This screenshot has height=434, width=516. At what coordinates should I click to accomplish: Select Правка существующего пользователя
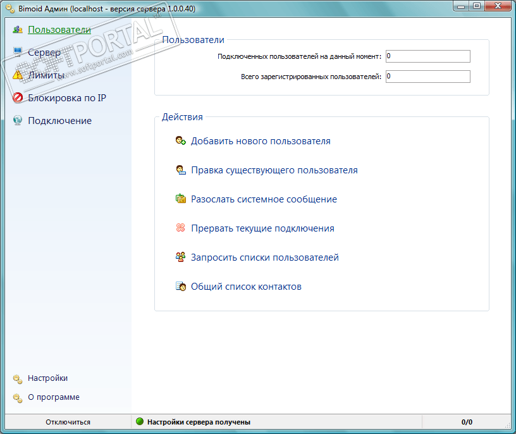(x=274, y=170)
